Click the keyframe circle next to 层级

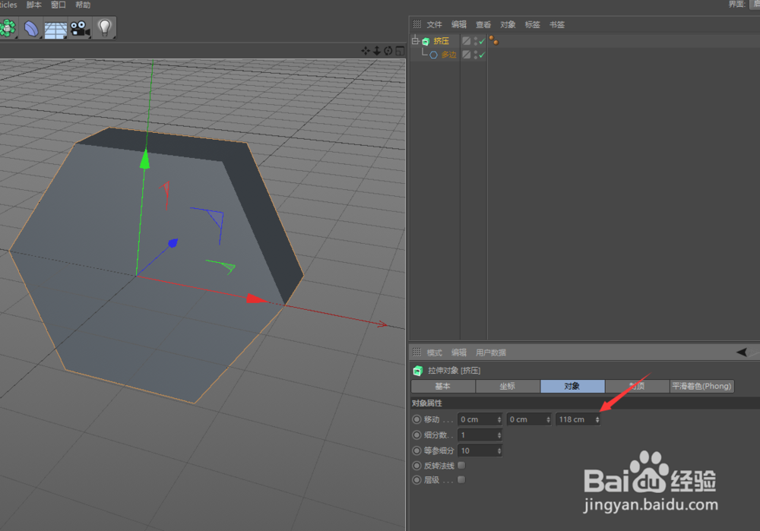click(416, 480)
